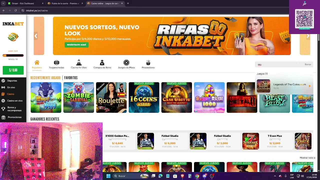This screenshot has height=180, width=320.
Task: Click the Crazy Time winner icon
Action: [303, 141]
